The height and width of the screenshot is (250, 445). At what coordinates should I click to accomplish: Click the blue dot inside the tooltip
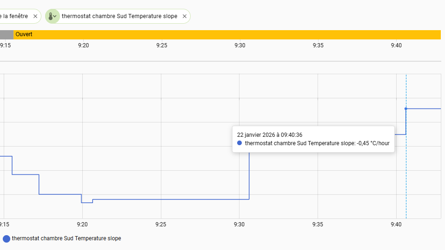[239, 143]
